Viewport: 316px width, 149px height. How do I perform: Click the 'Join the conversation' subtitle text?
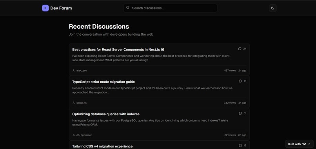coord(111,34)
